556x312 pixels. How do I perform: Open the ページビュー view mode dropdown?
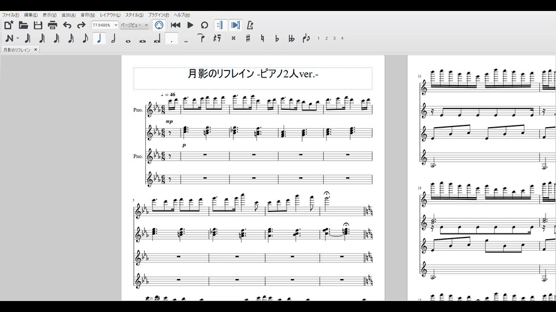coord(134,25)
